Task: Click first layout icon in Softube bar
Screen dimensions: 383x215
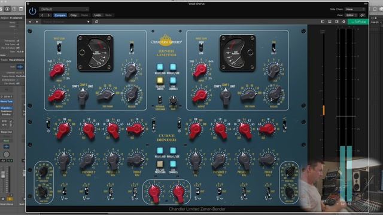Action: 323,21
